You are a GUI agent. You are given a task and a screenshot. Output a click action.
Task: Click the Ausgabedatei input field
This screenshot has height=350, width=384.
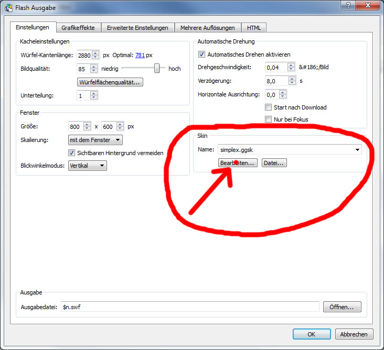coord(190,307)
